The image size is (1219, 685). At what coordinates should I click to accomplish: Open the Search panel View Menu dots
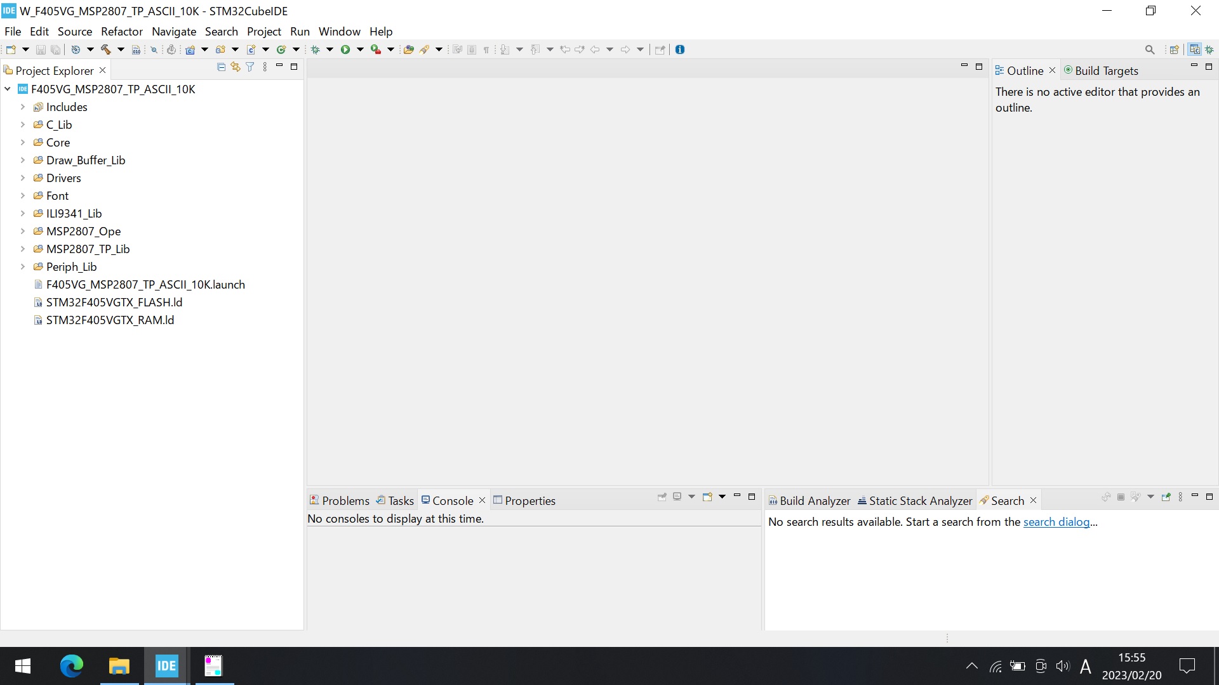click(1180, 497)
